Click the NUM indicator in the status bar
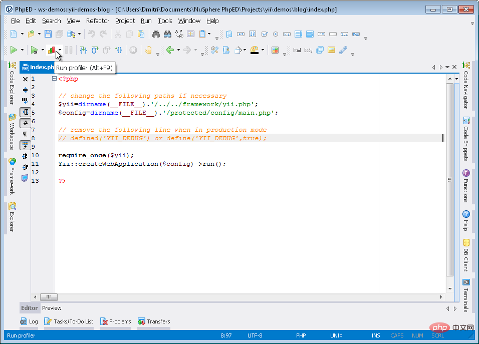 click(417, 335)
